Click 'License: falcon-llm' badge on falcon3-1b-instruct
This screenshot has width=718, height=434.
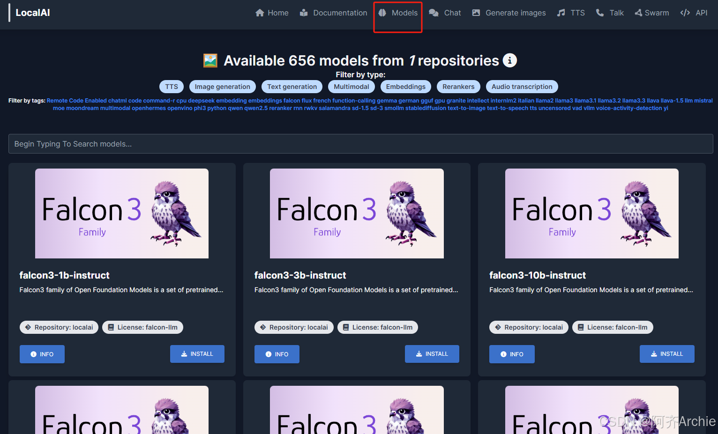click(x=143, y=327)
